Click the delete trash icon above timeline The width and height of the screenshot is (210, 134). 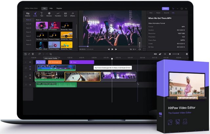point(32,54)
